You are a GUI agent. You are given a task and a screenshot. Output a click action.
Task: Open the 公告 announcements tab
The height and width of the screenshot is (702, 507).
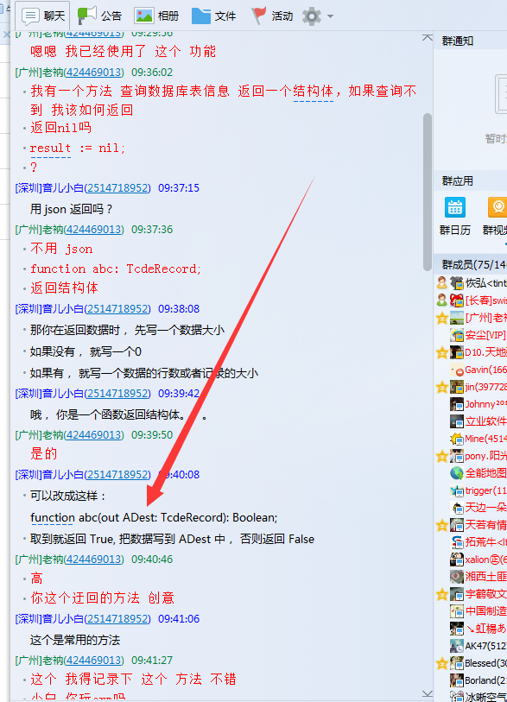pos(99,16)
